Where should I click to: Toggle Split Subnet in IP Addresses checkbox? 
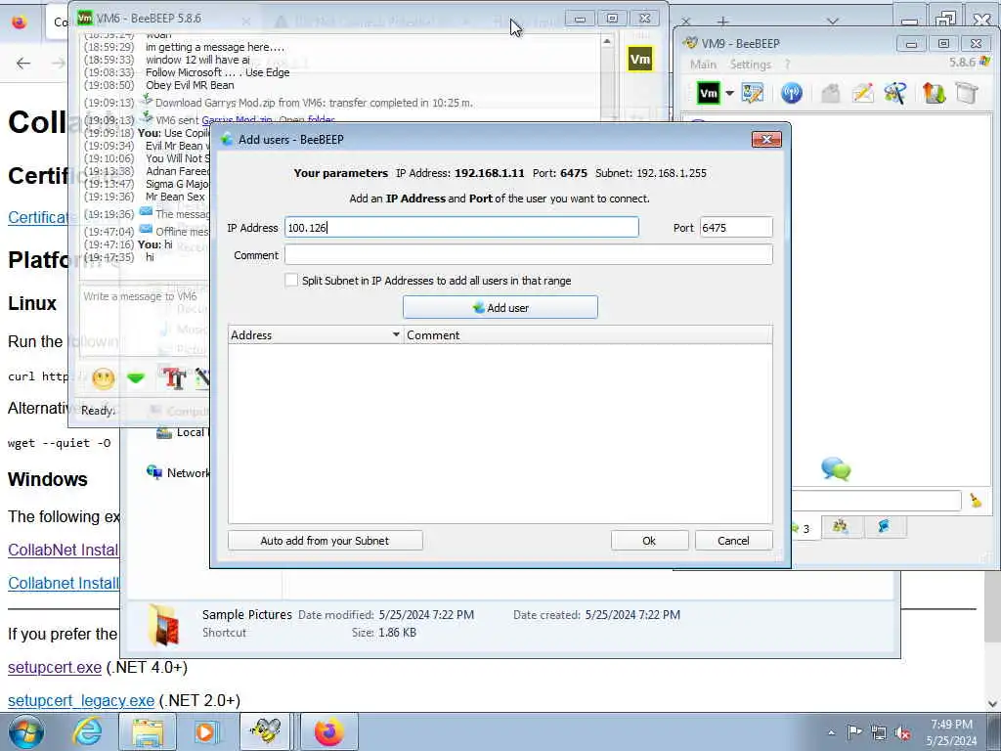pyautogui.click(x=291, y=281)
